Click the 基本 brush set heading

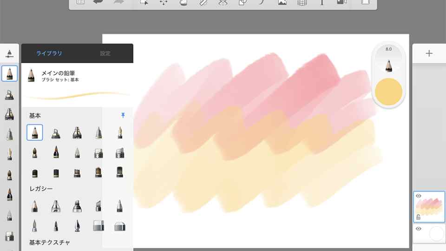tap(35, 116)
